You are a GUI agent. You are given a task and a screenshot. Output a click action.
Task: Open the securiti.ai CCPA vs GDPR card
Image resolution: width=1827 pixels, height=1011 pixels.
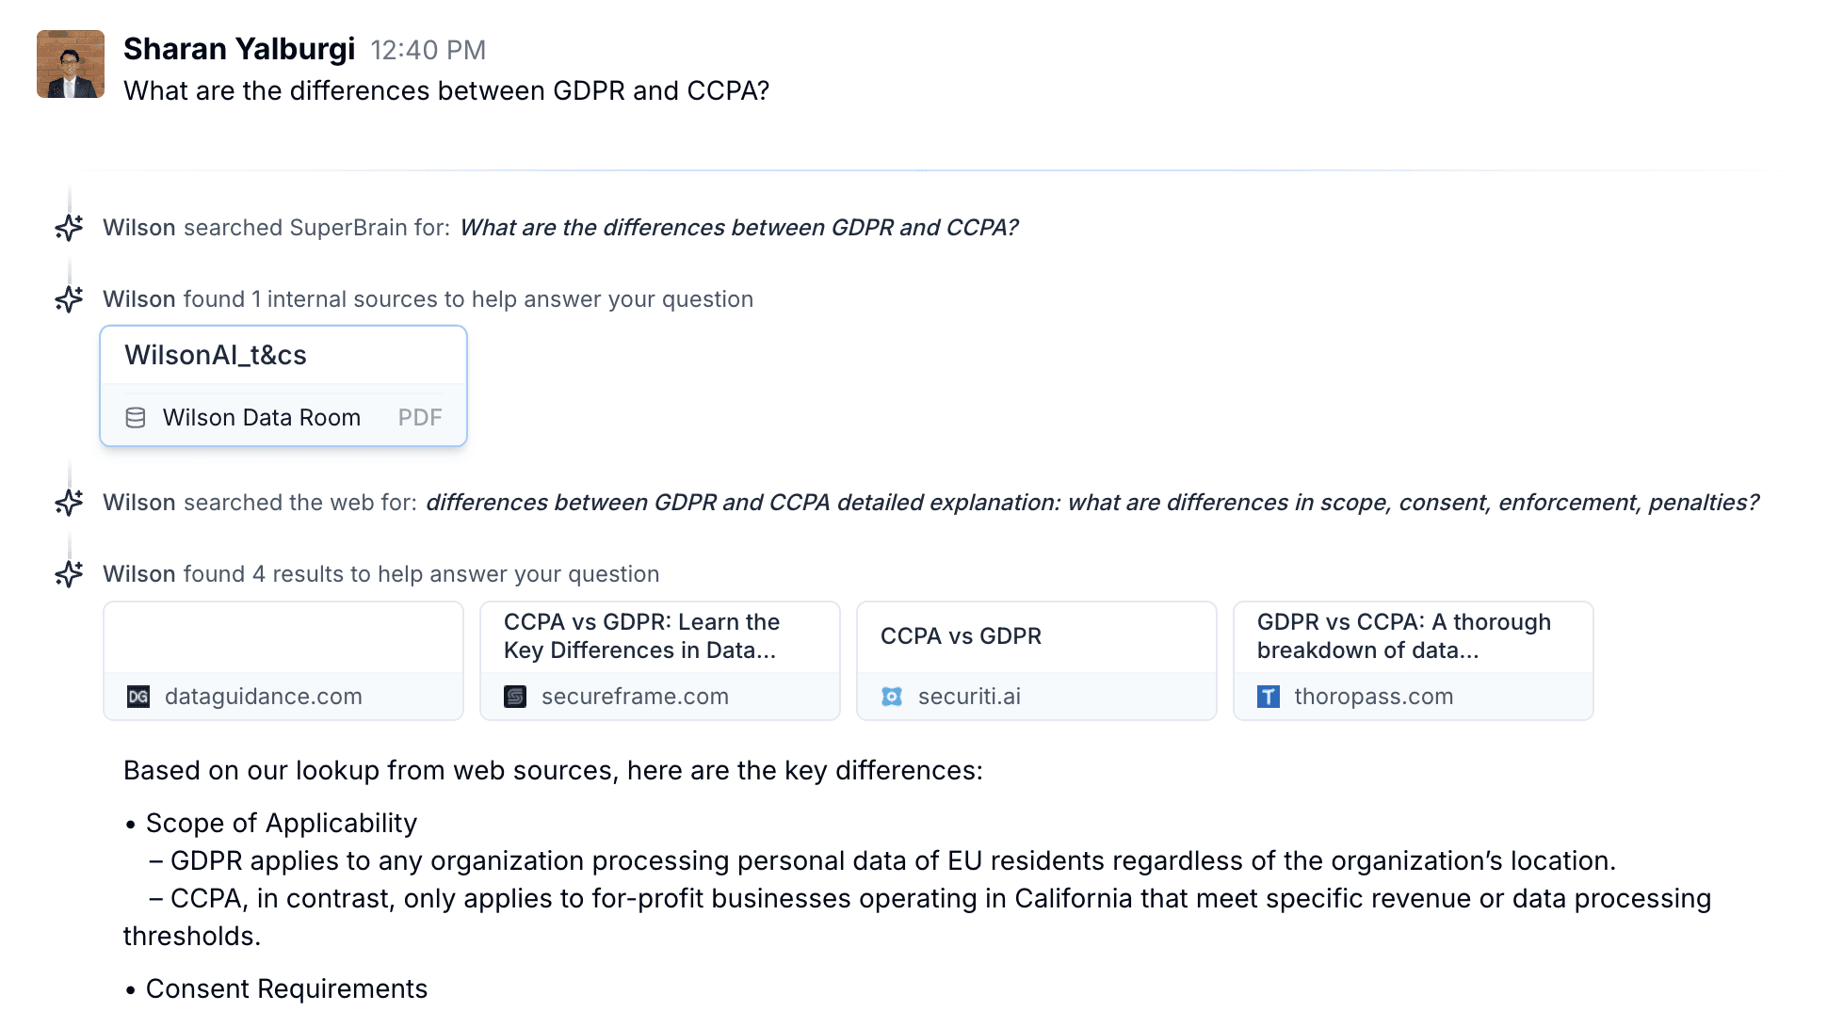pos(1037,661)
